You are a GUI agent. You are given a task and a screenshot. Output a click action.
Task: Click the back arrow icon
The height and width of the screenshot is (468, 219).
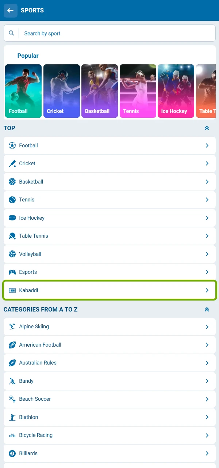[10, 11]
